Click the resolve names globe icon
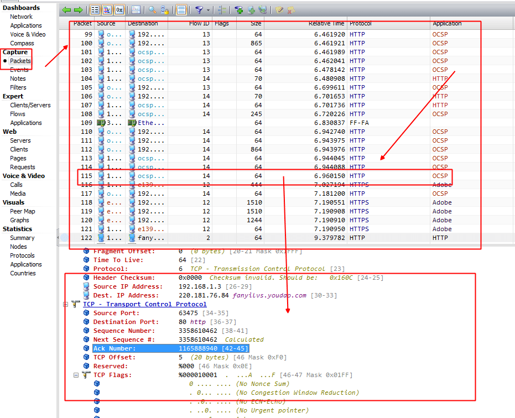Image resolution: width=515 pixels, height=418 pixels. pos(262,10)
